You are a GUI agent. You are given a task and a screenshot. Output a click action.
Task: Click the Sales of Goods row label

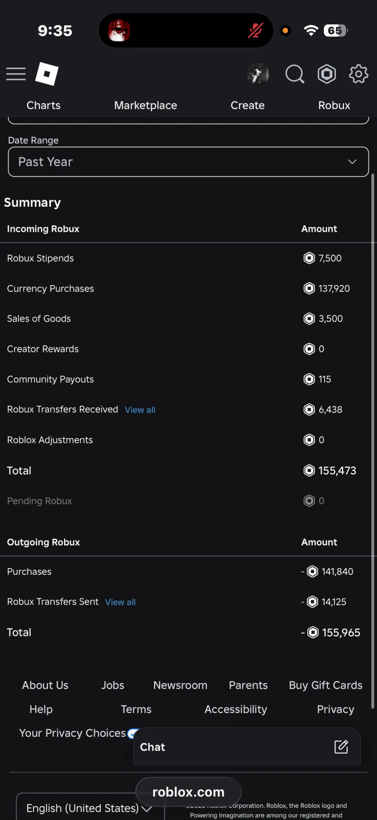[39, 319]
